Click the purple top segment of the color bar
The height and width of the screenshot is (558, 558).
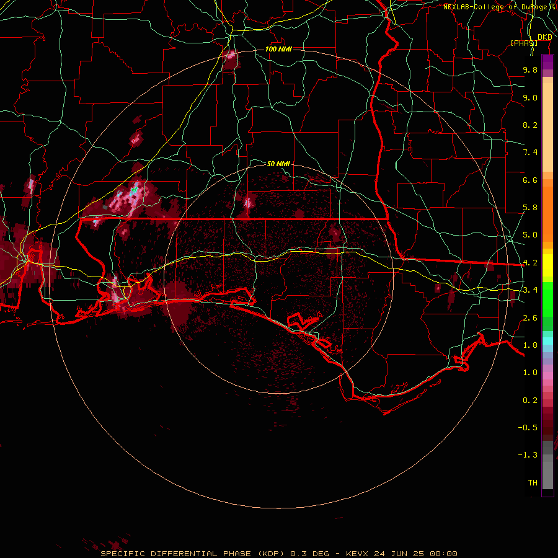click(x=547, y=62)
